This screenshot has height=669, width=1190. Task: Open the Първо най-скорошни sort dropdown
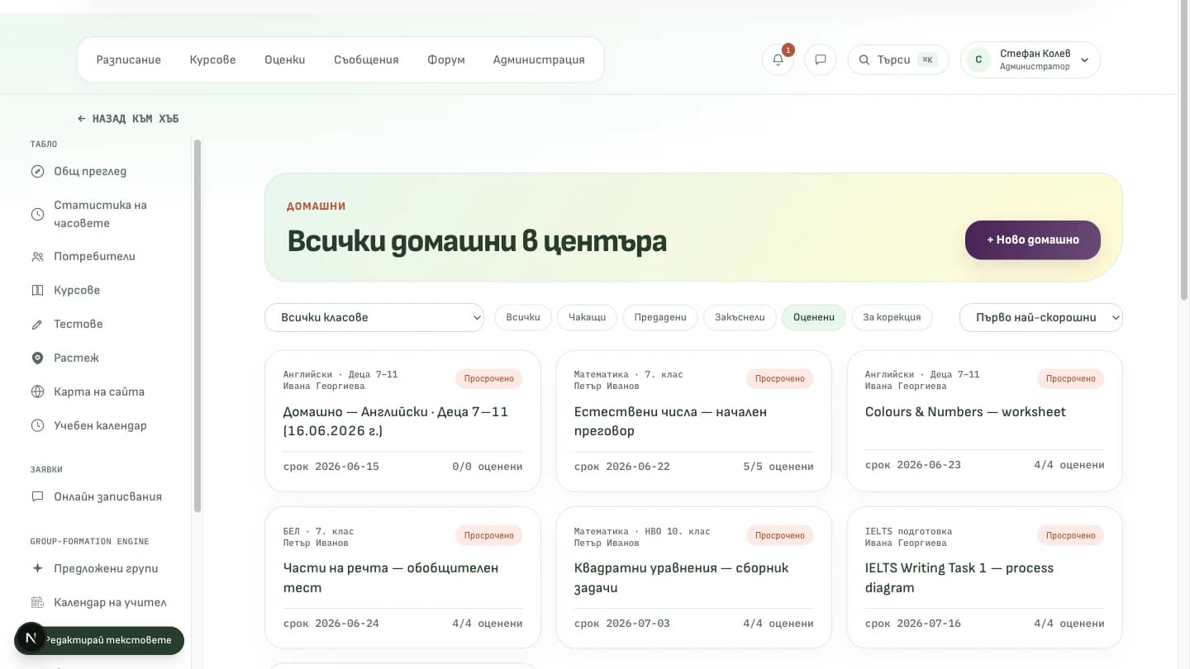click(1041, 317)
